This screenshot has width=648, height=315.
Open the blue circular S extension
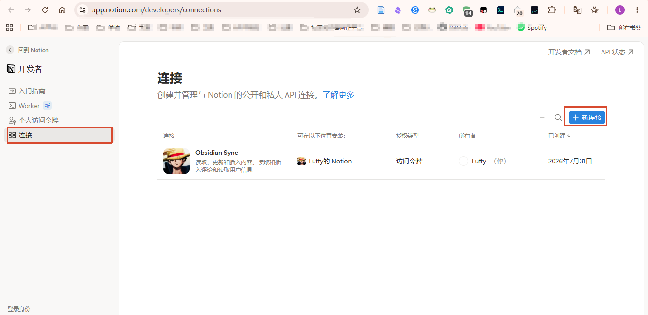pos(415,10)
